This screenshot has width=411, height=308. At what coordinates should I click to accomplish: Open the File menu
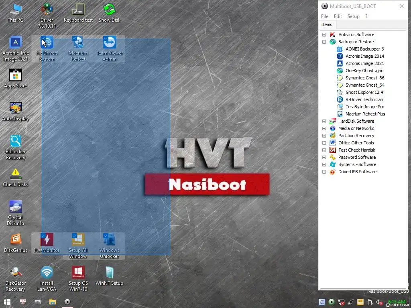(324, 16)
